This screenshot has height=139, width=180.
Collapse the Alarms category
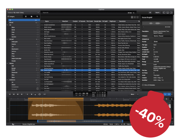point(7,63)
